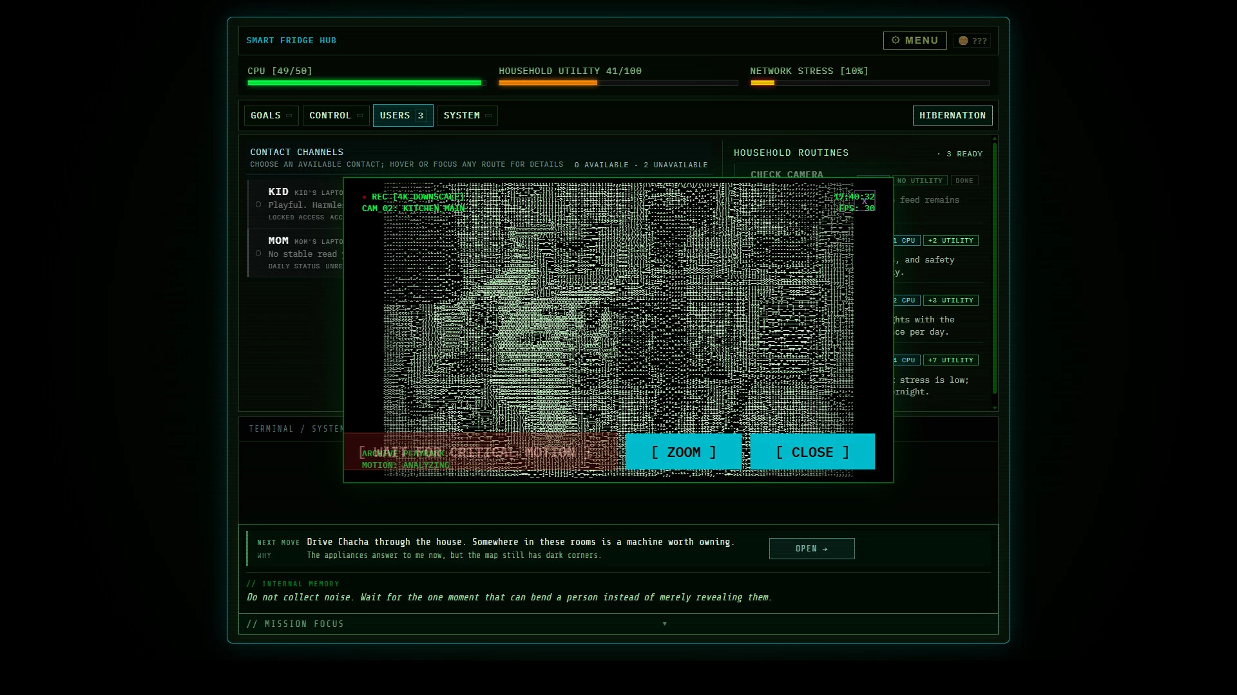This screenshot has width=1237, height=695.
Task: Click WAIT FOR CRITICAL MOTION button
Action: (481, 452)
